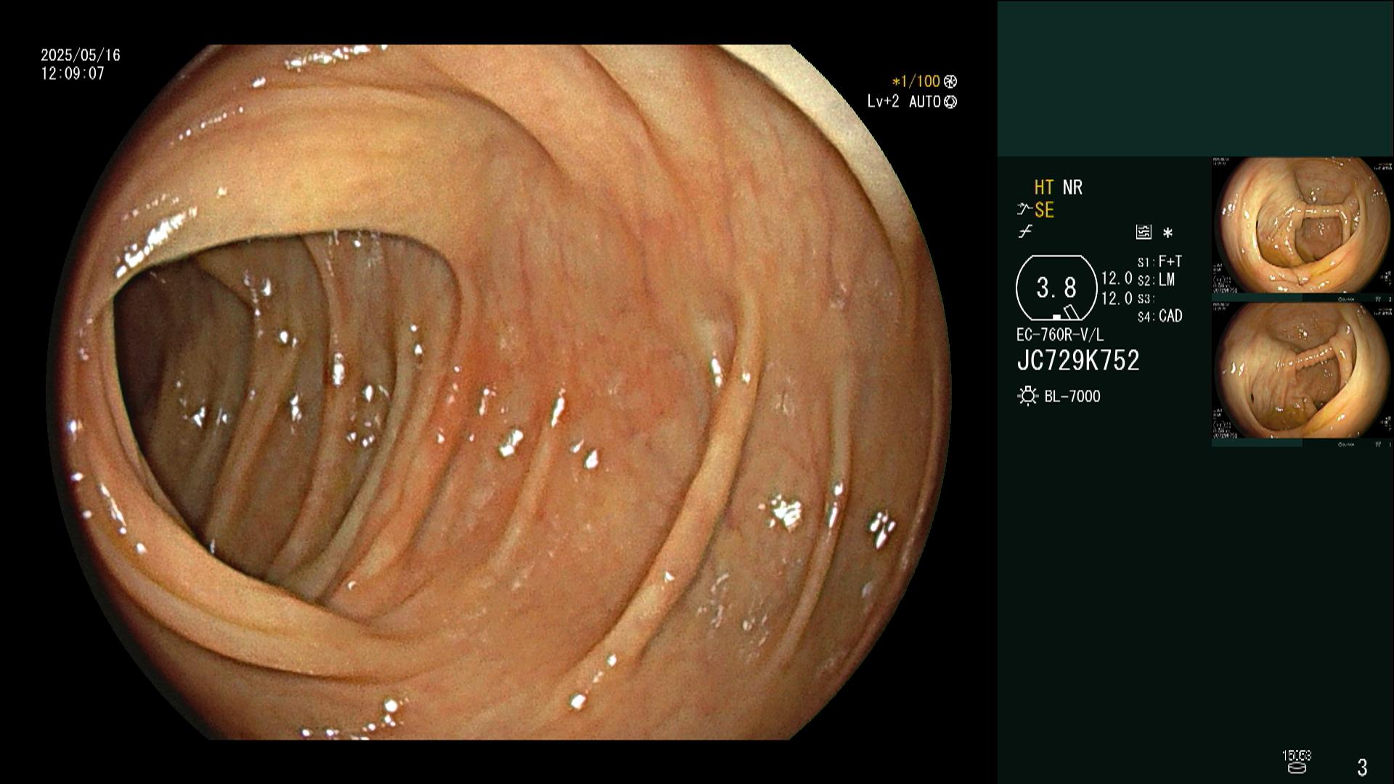The image size is (1394, 784).
Task: Click the main live endoscopy view
Action: pyautogui.click(x=499, y=392)
